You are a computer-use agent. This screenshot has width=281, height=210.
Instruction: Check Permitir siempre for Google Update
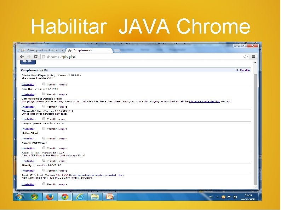[x=44, y=128]
